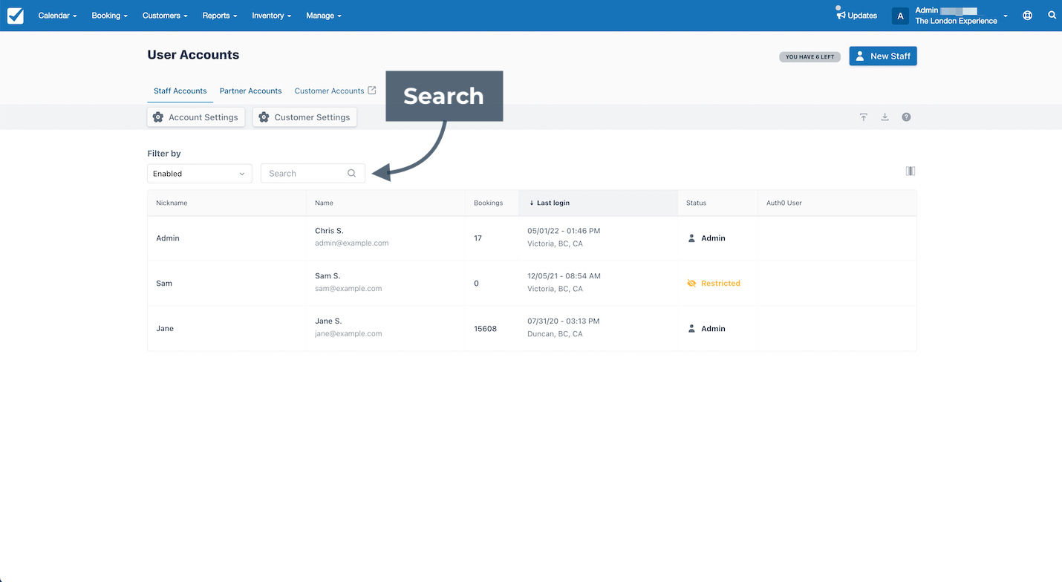Click the magnifier in the Search field

352,173
